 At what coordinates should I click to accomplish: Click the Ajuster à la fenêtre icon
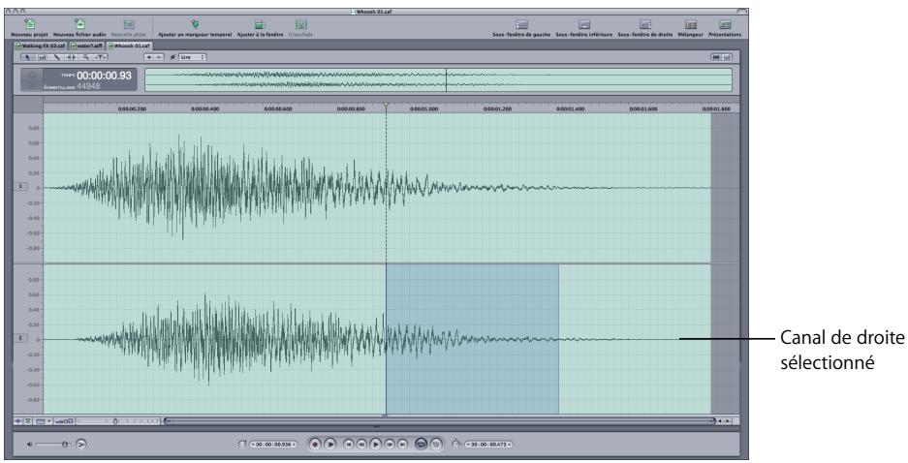(x=260, y=24)
